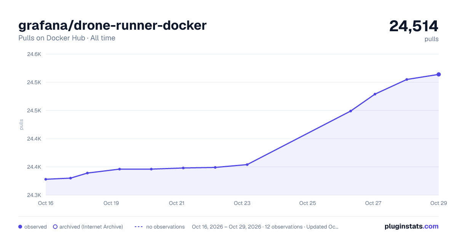Click the Oct 16 x-axis label
457x240 pixels.
point(46,203)
